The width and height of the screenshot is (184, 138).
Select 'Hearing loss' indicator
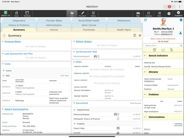(x=149, y=63)
